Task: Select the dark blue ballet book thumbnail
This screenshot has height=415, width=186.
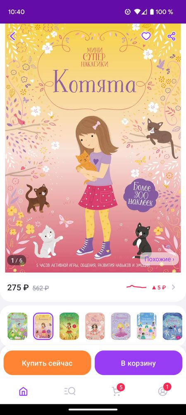Action: tap(172, 326)
